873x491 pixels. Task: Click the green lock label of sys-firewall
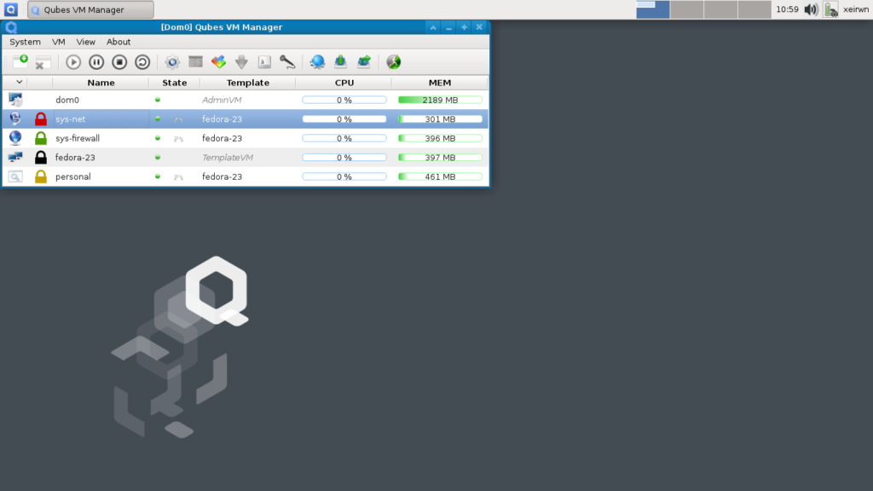tap(41, 137)
